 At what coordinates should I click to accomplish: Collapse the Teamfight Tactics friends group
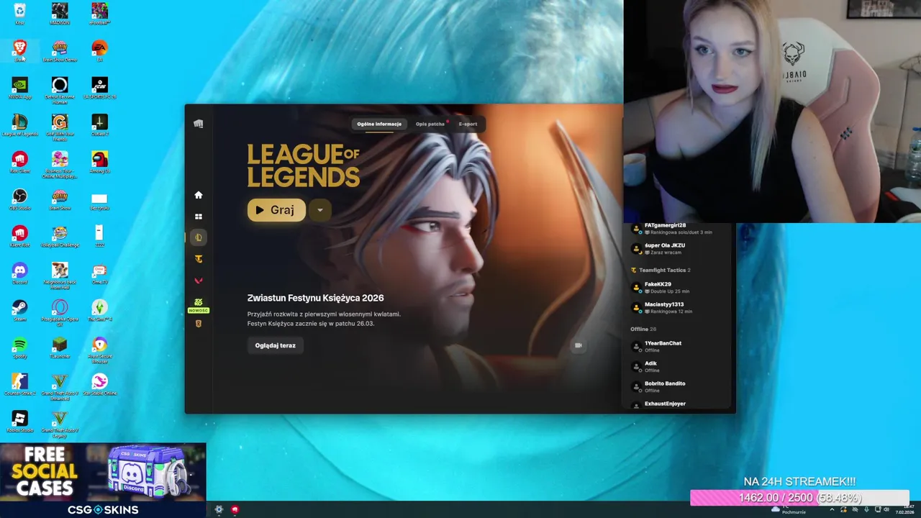660,270
